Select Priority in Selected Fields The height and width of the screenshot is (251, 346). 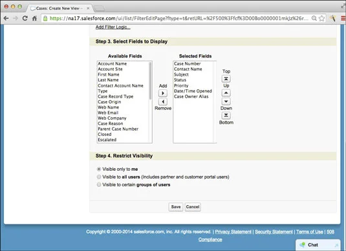181,85
